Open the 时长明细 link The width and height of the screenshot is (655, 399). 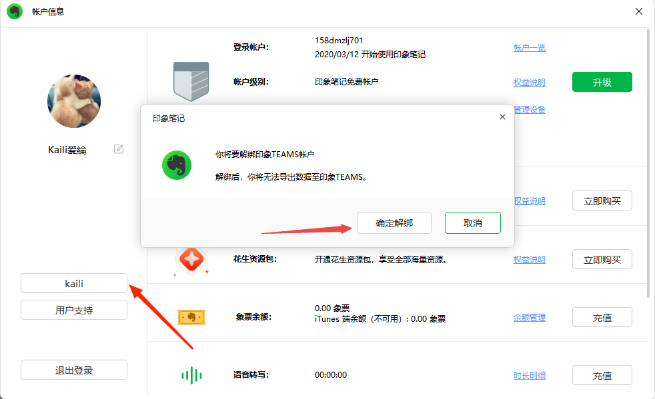point(529,376)
